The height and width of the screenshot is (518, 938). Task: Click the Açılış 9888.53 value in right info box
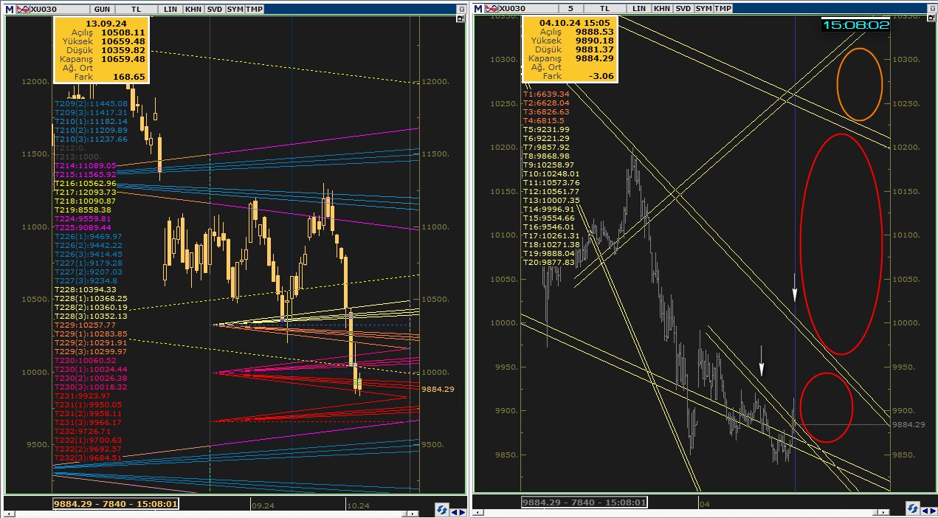click(595, 32)
